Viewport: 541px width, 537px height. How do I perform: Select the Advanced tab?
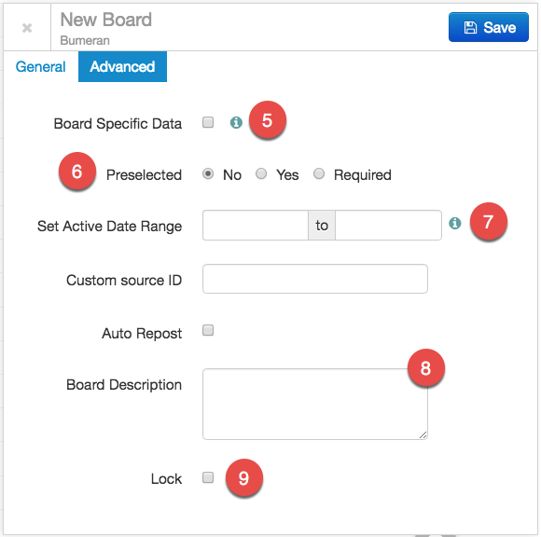(x=122, y=66)
